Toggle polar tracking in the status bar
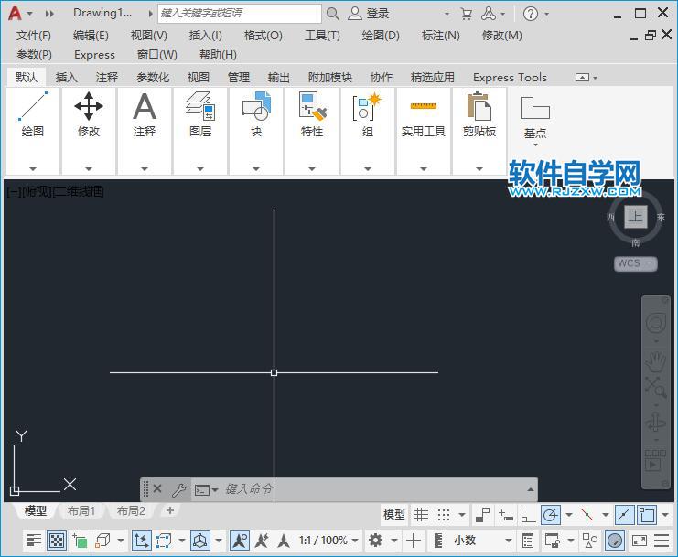 551,515
